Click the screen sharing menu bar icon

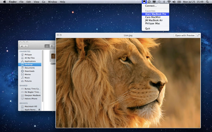pyautogui.click(x=144, y=2)
